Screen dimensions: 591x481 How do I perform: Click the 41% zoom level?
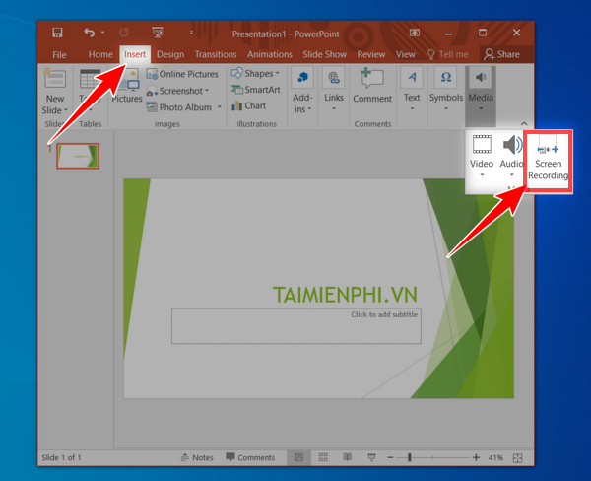(495, 457)
